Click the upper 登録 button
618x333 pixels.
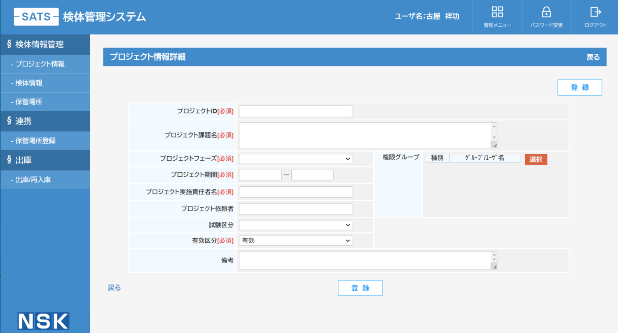point(580,87)
